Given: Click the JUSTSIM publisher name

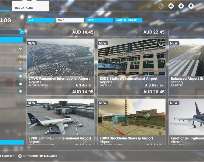Looking at the screenshot, I should click(x=105, y=85).
